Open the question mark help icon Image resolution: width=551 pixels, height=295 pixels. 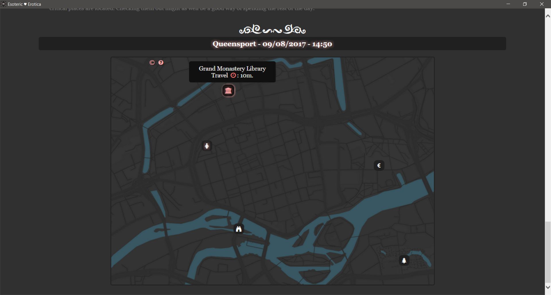[161, 62]
